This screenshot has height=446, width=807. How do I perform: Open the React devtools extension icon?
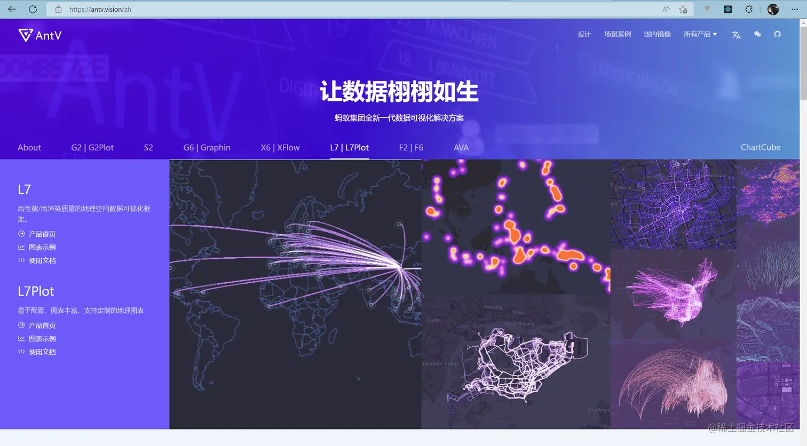(728, 9)
